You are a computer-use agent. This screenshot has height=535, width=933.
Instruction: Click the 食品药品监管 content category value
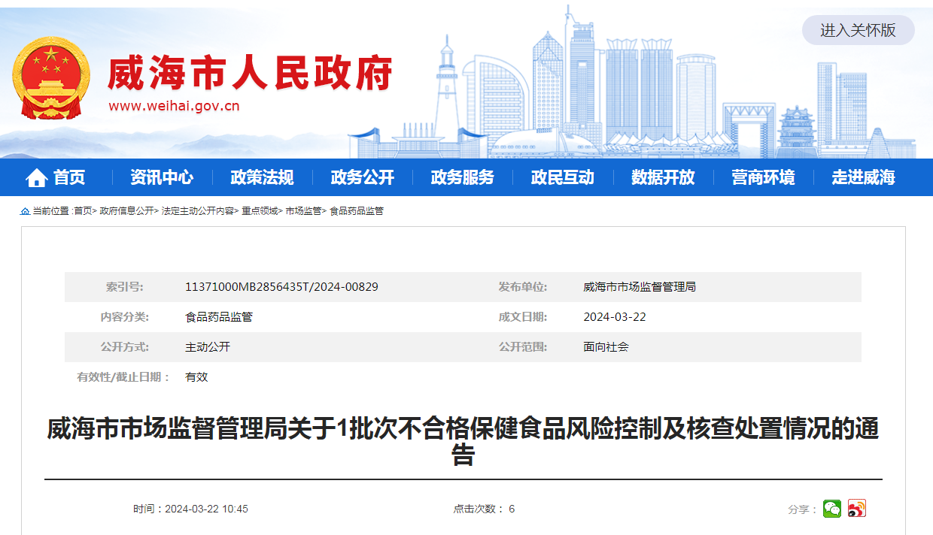coord(219,317)
